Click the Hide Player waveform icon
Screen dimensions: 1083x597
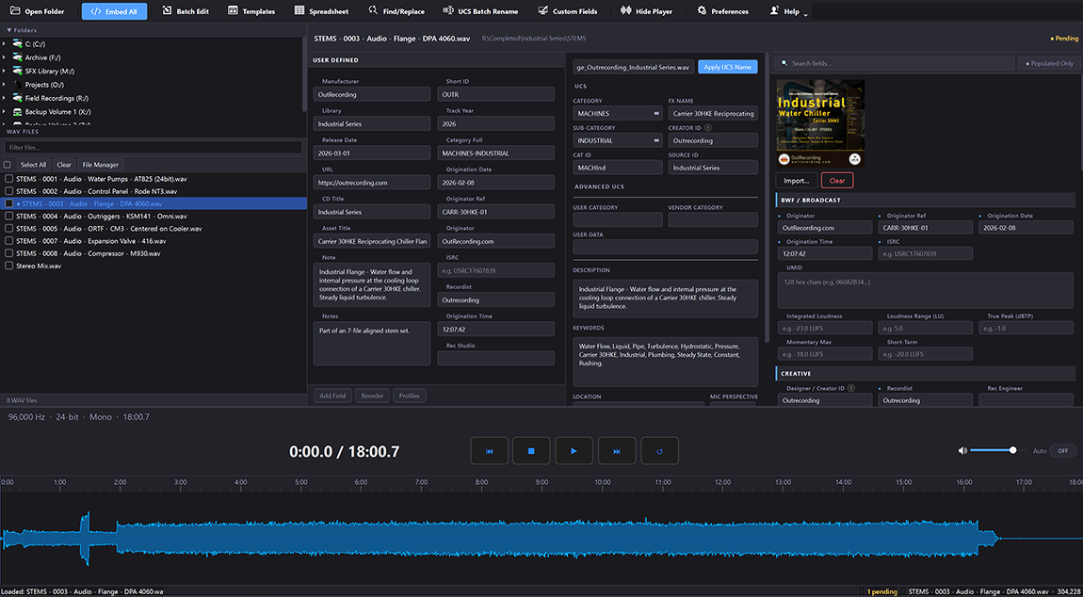[x=625, y=11]
